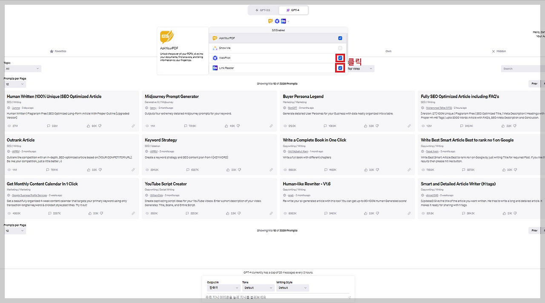Open author link Jumma on first card
Image resolution: width=545 pixels, height=303 pixels.
(16, 108)
